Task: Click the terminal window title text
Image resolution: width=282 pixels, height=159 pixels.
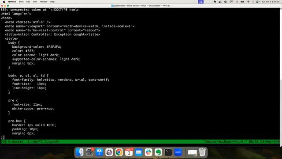Action: coord(142,6)
